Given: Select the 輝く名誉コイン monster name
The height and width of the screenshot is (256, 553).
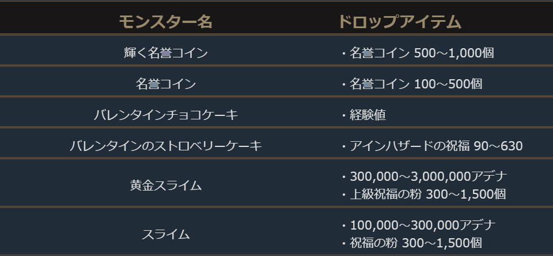Looking at the screenshot, I should (165, 53).
